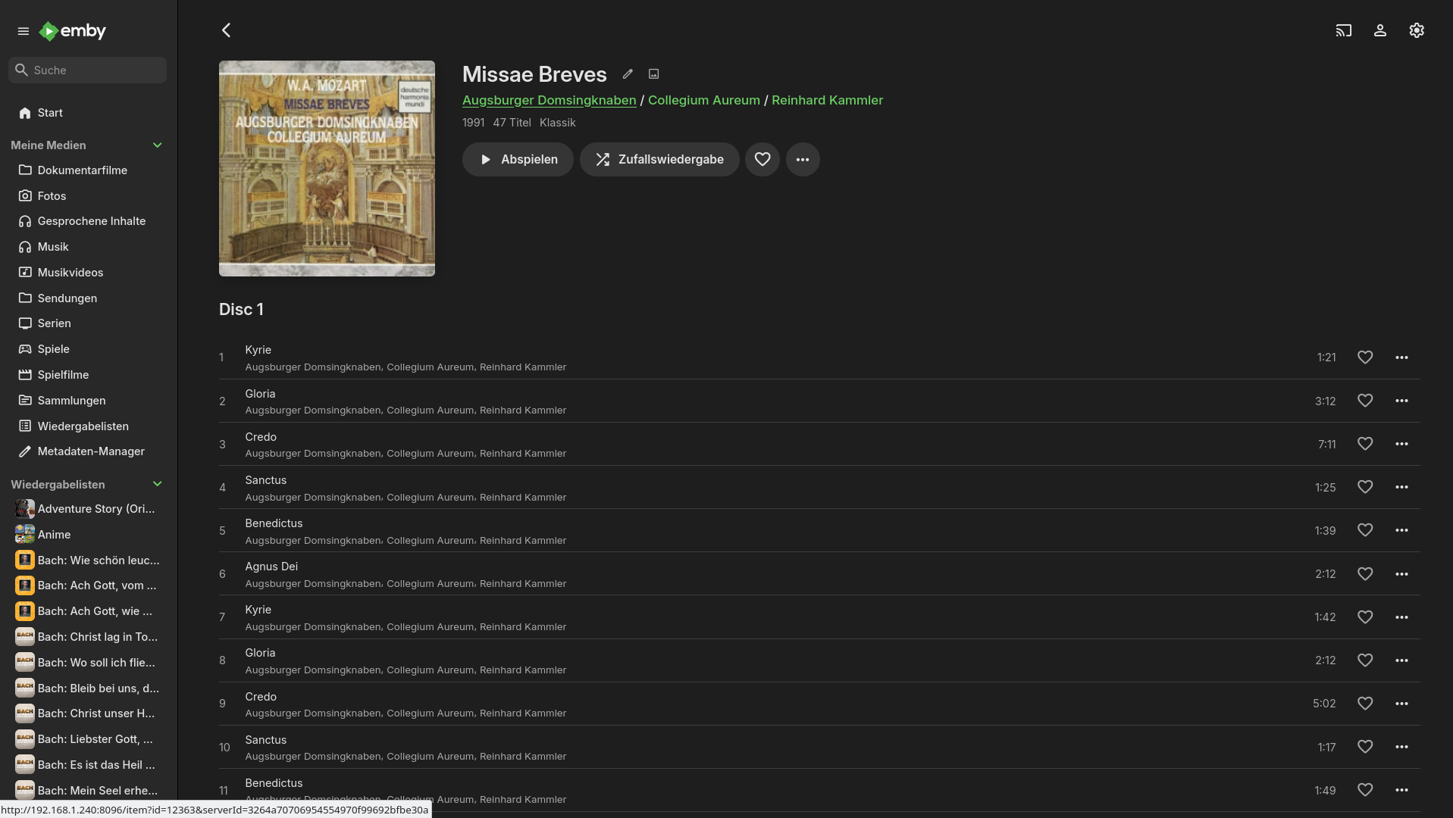Start Zufallswiedergabe shuffle playback
The width and height of the screenshot is (1453, 818).
tap(659, 160)
